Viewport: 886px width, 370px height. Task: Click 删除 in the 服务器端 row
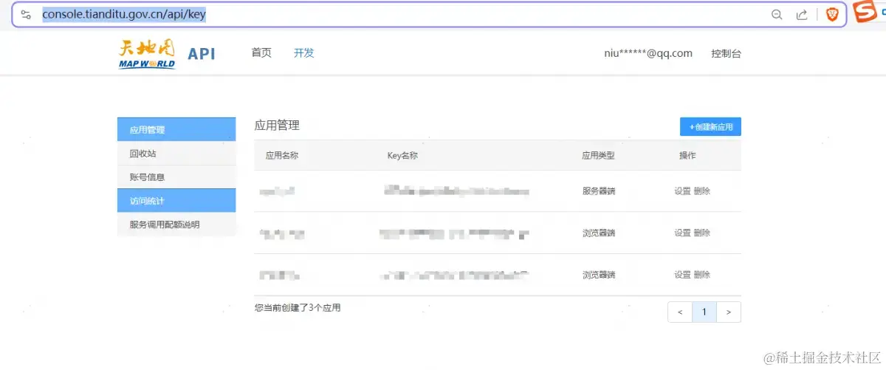[702, 191]
